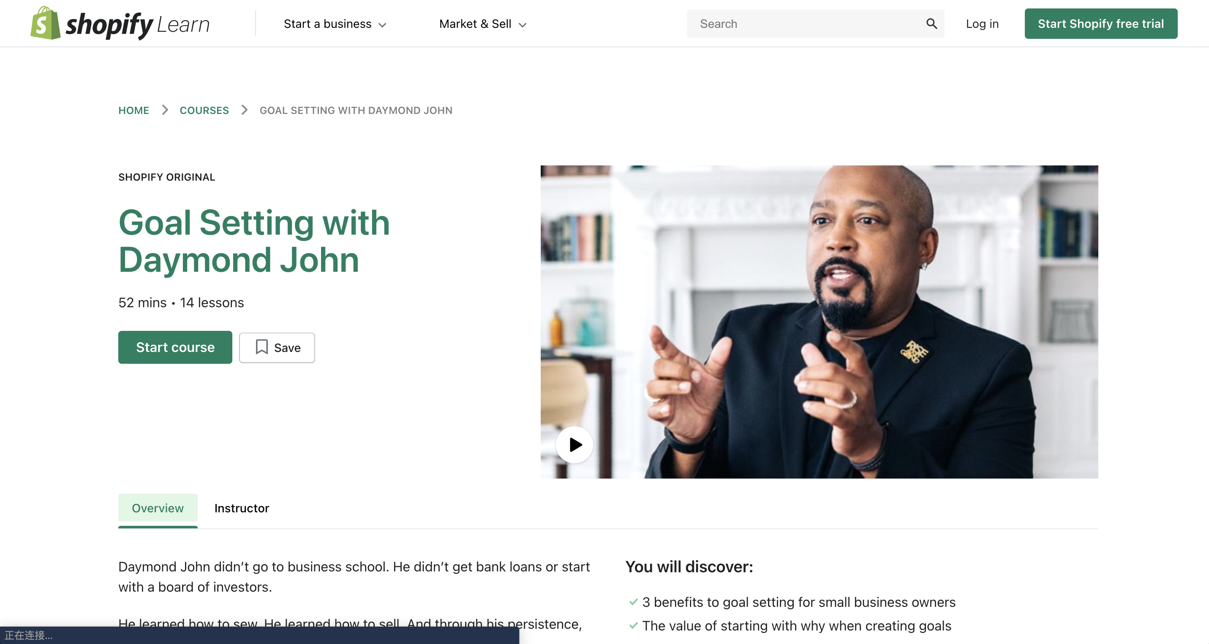
Task: Click the Shopify Learn logo
Action: [x=120, y=24]
